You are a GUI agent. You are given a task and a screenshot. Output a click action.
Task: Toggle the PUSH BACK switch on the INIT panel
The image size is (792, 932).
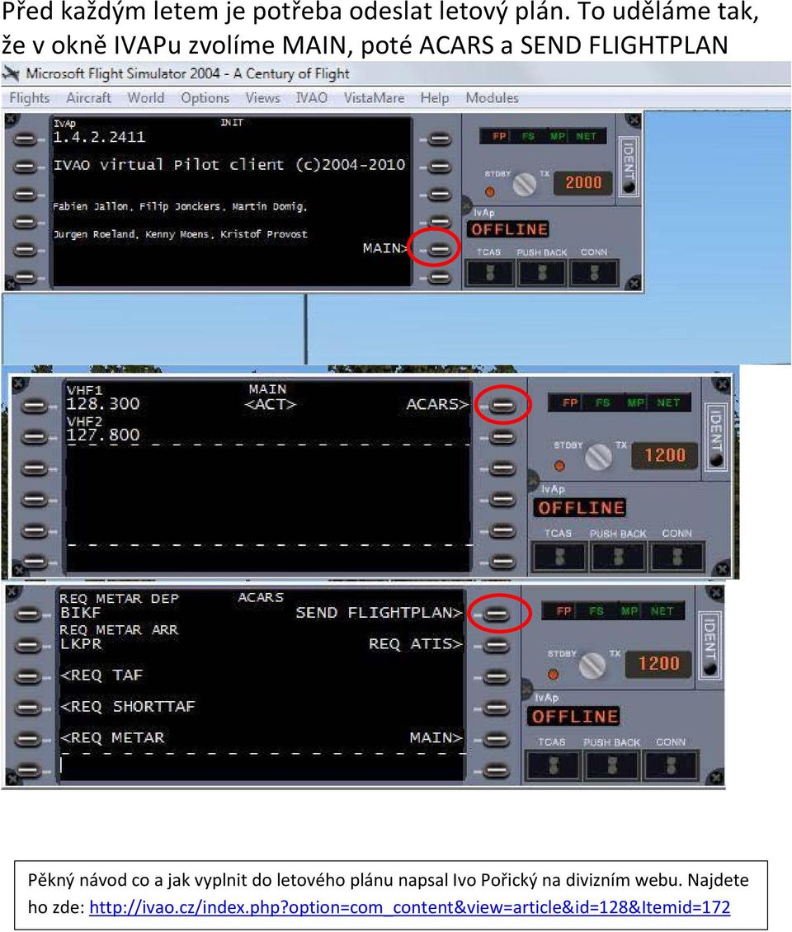click(542, 274)
